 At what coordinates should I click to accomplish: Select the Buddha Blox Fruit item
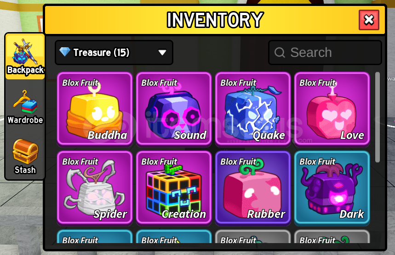(95, 109)
